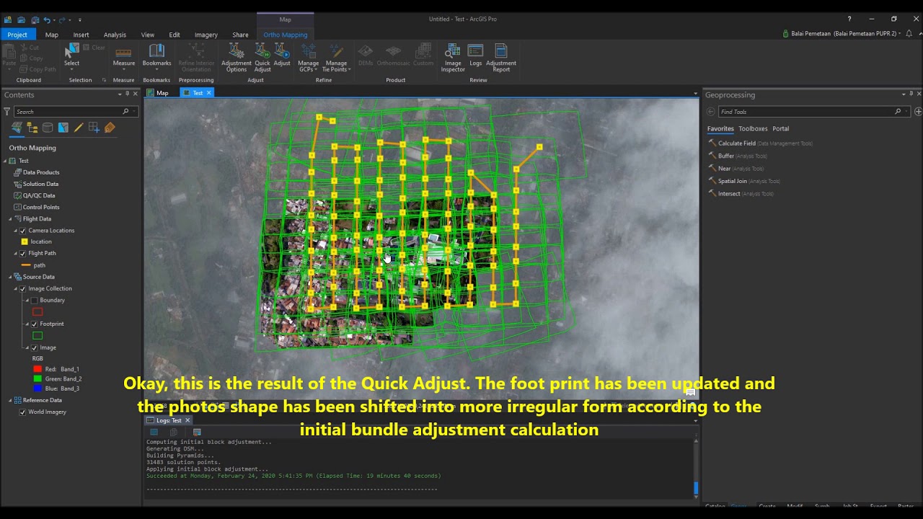Screen dimensions: 923x519
Task: Click the orange path line symbol
Action: coord(25,265)
